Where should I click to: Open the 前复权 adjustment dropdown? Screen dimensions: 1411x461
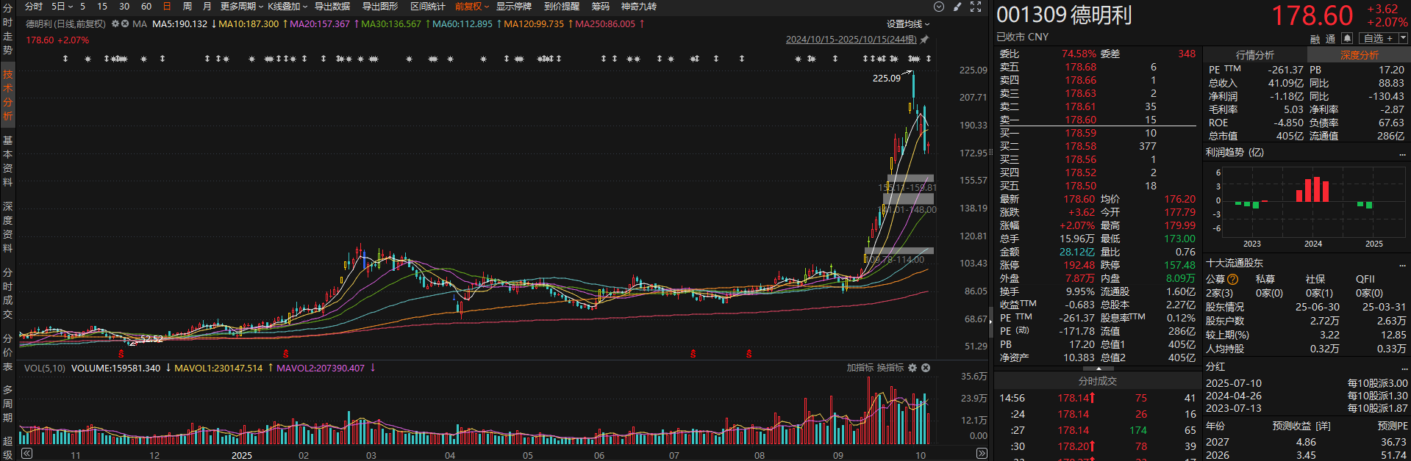pyautogui.click(x=471, y=7)
